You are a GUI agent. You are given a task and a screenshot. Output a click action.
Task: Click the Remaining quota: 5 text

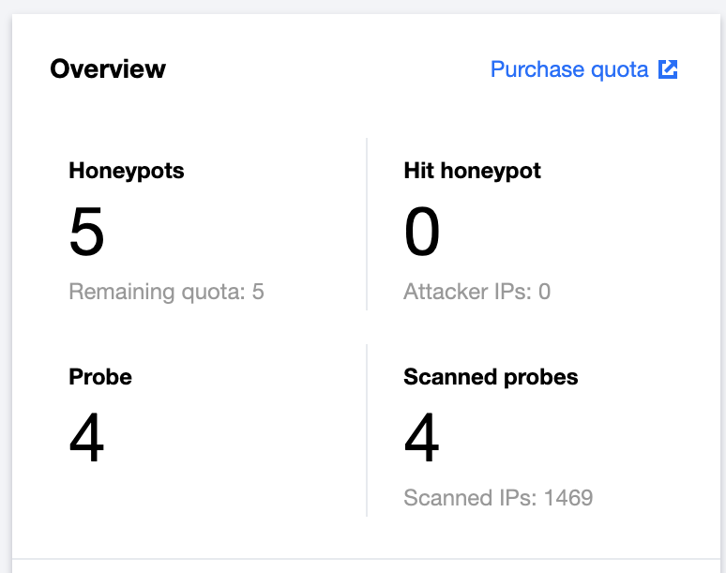click(166, 292)
